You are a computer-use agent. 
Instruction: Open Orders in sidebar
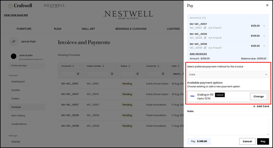coord(15,99)
